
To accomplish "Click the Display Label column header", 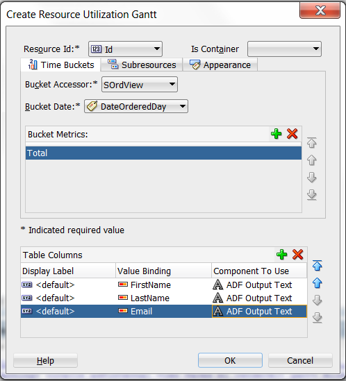I will point(68,271).
